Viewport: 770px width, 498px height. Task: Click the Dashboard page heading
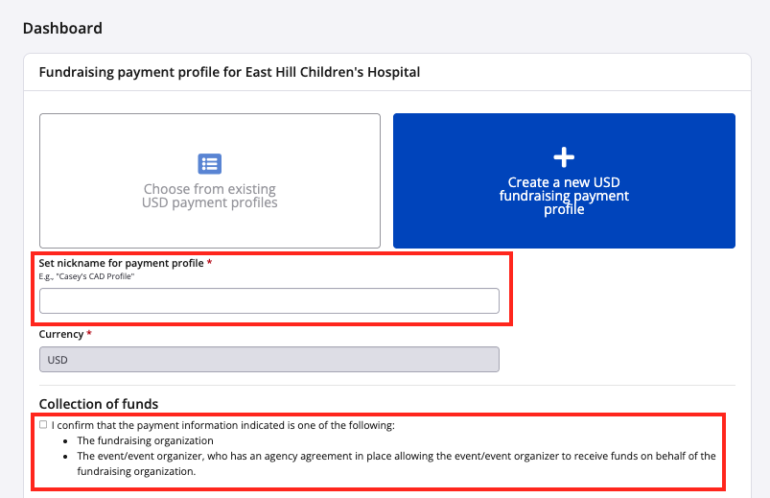62,28
